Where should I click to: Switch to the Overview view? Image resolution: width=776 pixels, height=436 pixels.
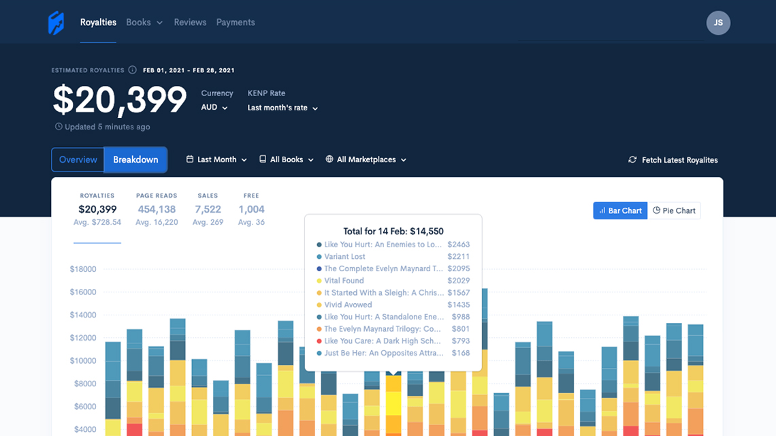coord(78,159)
